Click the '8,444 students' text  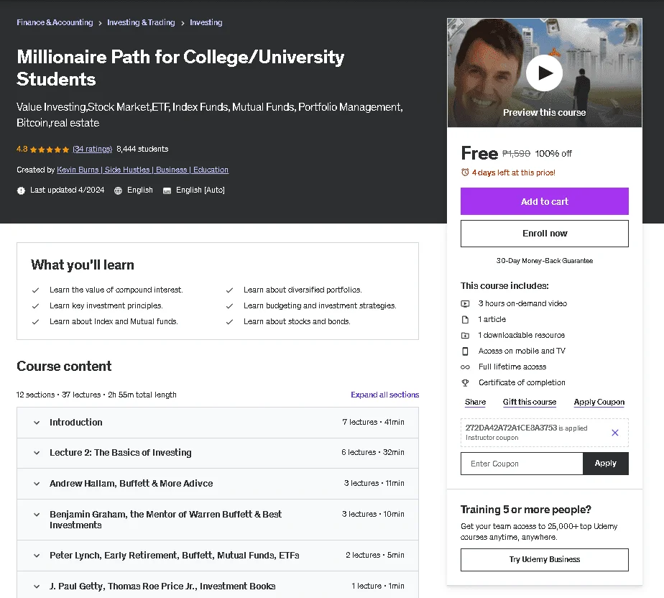(x=142, y=149)
